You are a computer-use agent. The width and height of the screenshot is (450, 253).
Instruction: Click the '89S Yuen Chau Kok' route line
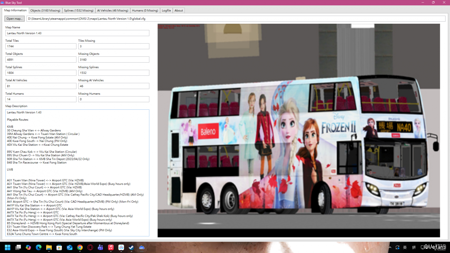[42, 152]
